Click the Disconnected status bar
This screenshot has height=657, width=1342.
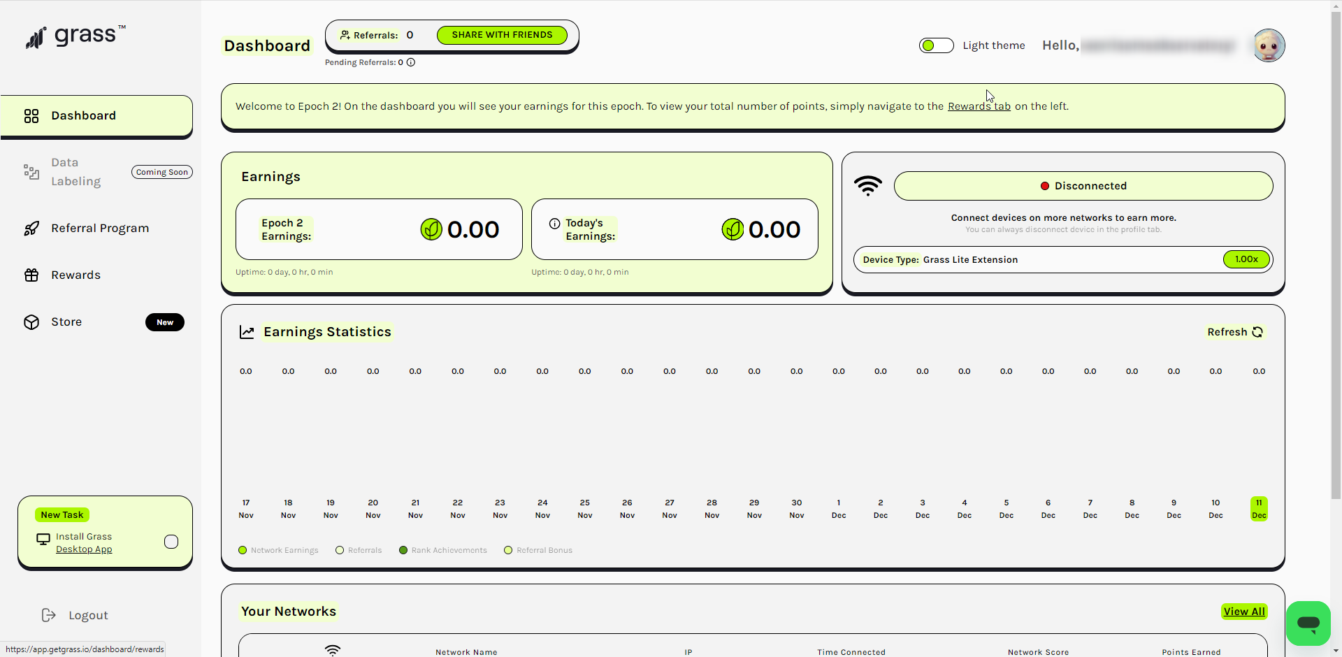coord(1083,186)
